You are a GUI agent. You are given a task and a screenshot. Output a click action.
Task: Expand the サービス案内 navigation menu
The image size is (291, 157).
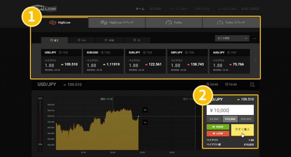coord(180,9)
